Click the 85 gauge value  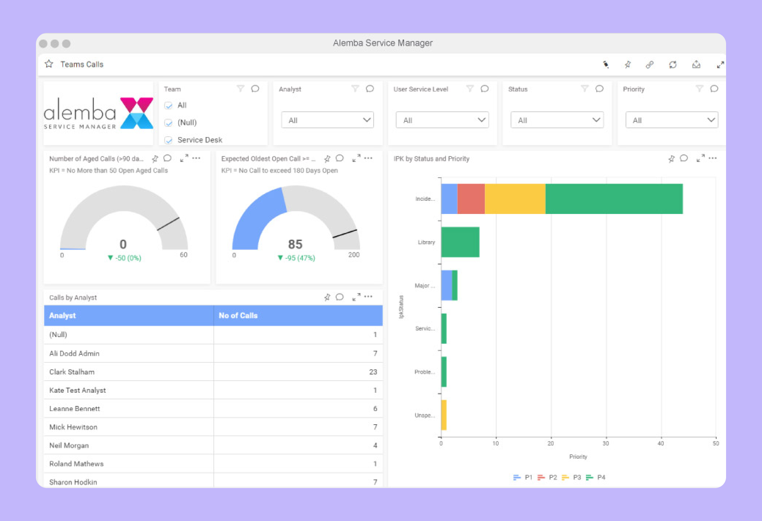295,244
